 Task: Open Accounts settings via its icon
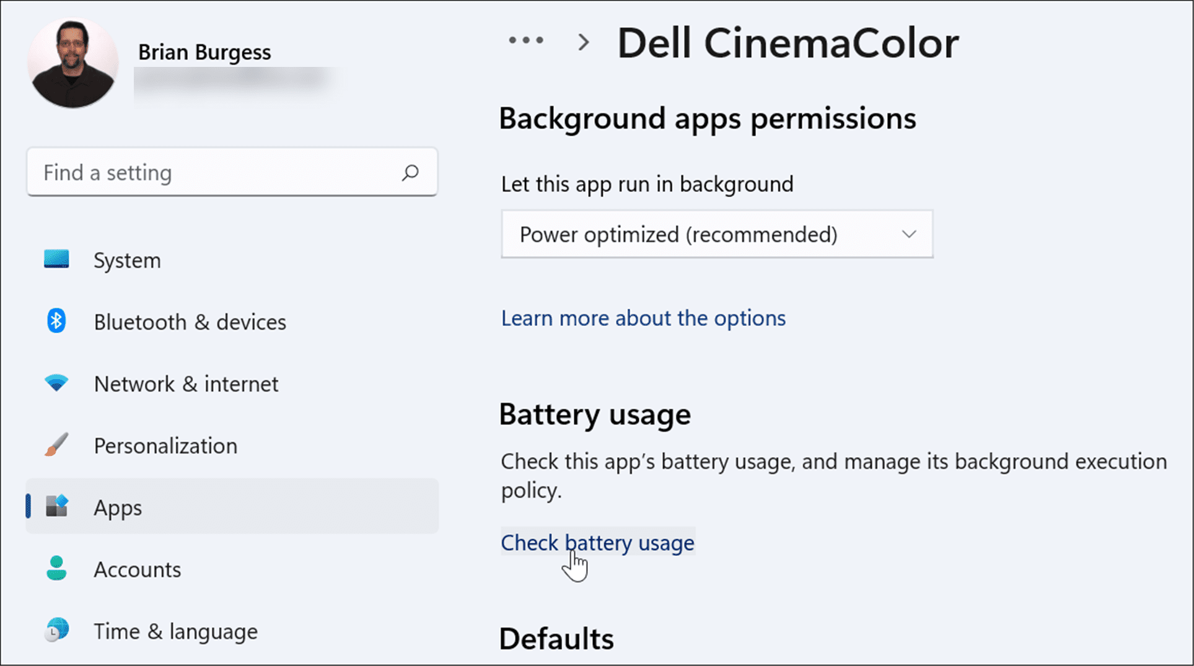[x=56, y=569]
